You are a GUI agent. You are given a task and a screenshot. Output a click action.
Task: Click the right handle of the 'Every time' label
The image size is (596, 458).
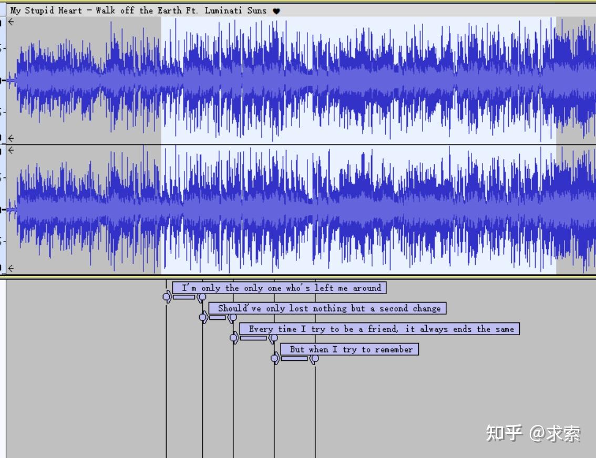[273, 338]
